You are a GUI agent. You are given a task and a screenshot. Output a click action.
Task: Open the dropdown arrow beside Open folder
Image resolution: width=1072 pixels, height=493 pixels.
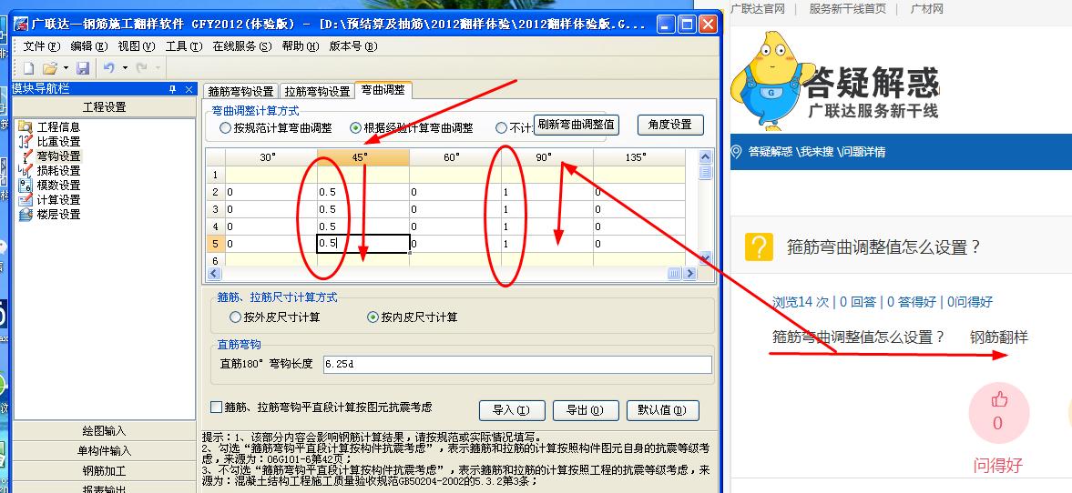pyautogui.click(x=66, y=67)
